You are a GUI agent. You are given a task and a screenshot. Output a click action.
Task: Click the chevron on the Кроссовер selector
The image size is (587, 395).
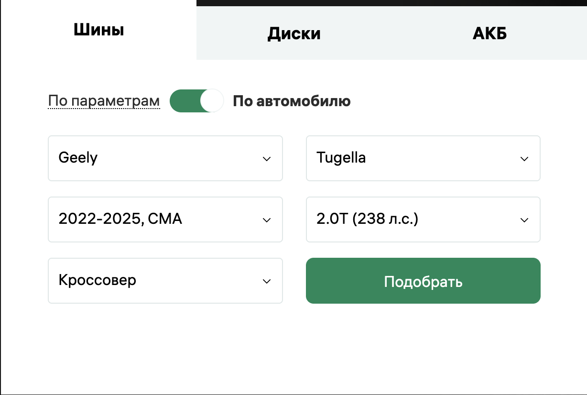coord(267,281)
